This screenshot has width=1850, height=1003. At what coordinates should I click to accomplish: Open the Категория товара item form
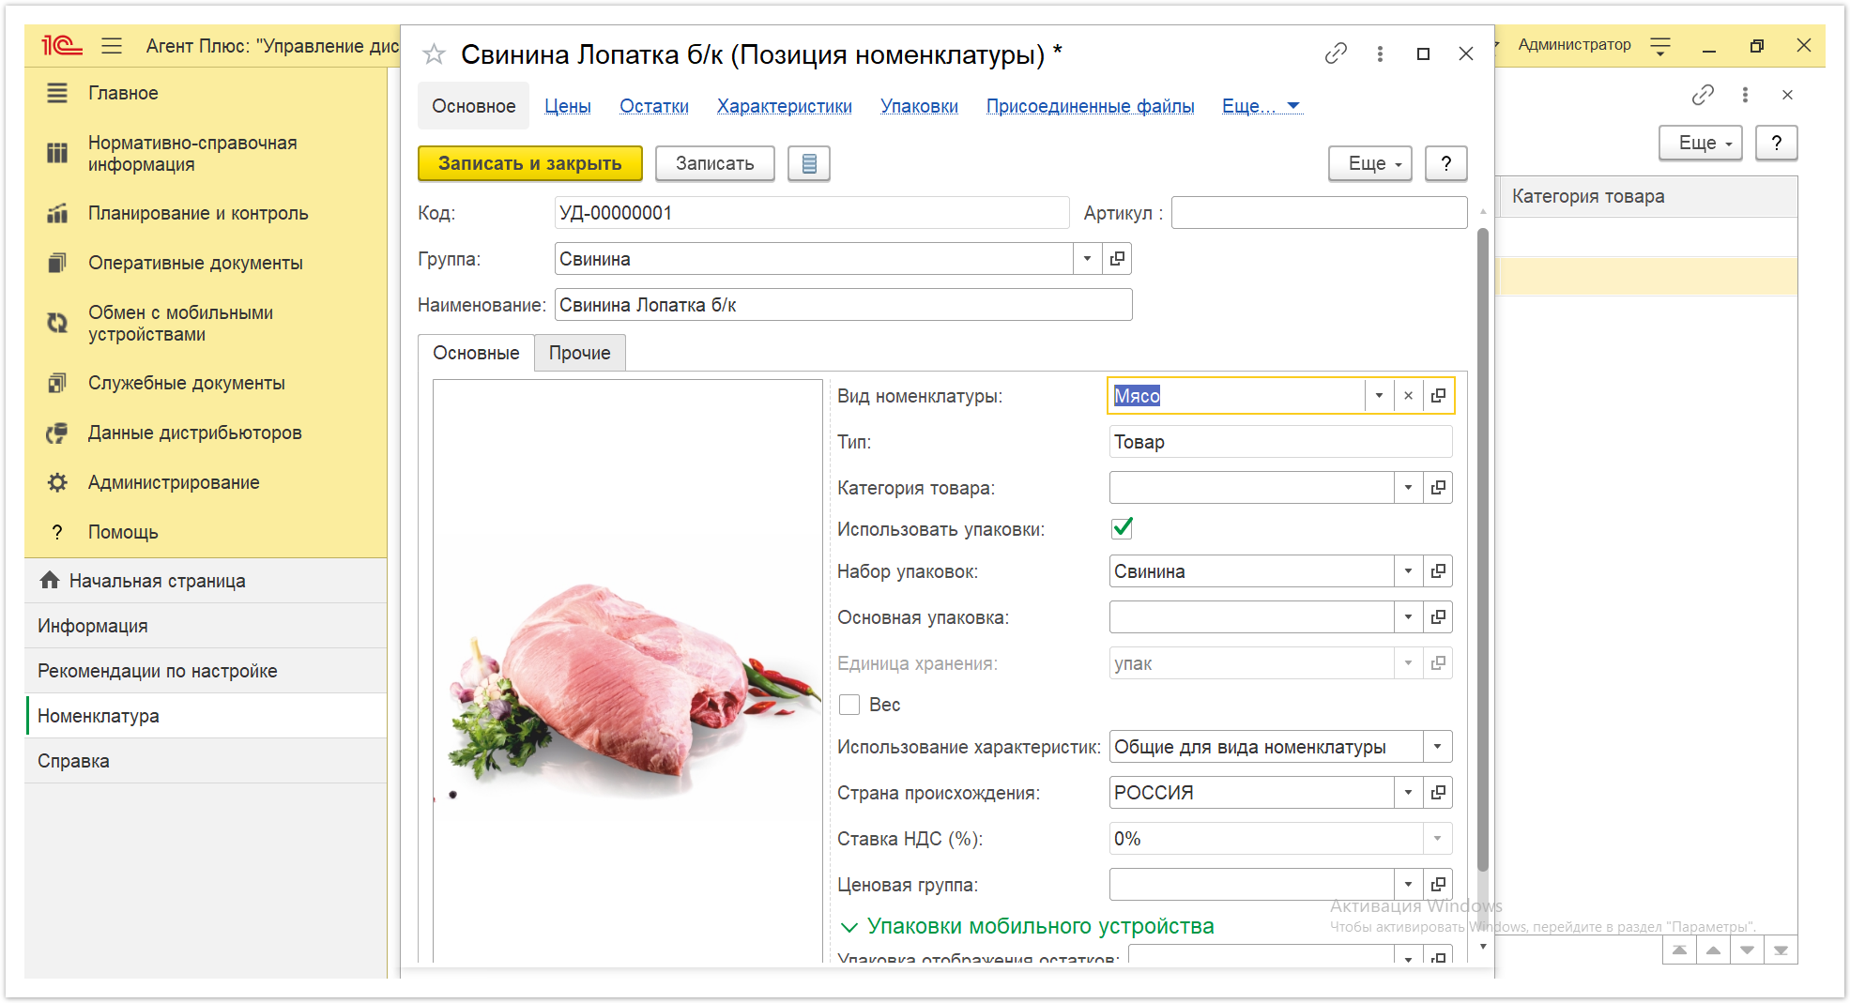1438,488
